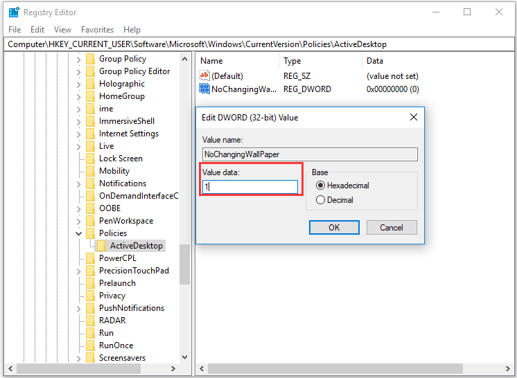Expand the ime key

pos(78,109)
